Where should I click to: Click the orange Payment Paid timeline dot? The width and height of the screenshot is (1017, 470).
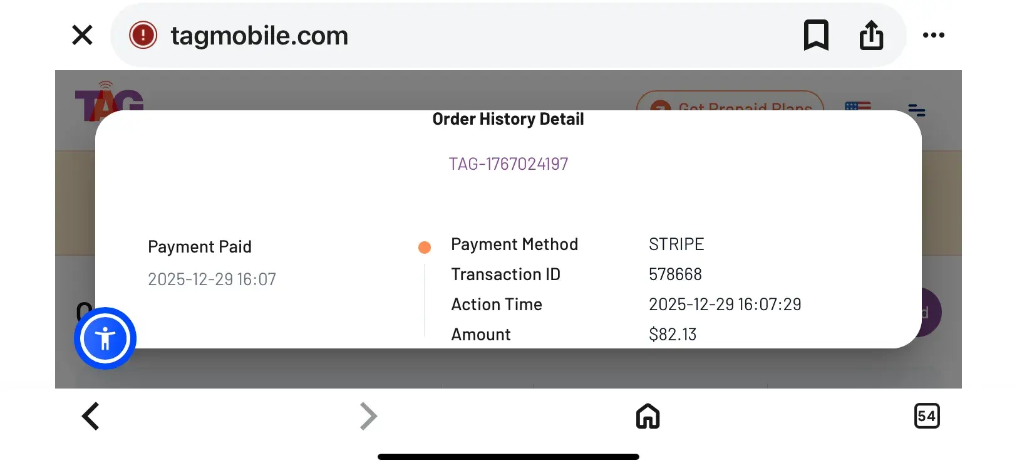click(x=425, y=248)
